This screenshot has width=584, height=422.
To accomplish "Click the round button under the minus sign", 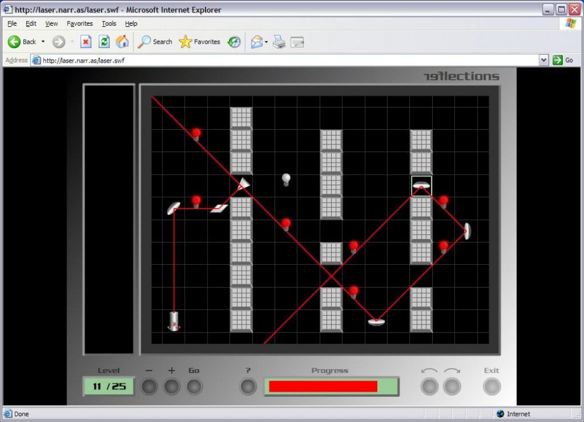I will [x=150, y=386].
